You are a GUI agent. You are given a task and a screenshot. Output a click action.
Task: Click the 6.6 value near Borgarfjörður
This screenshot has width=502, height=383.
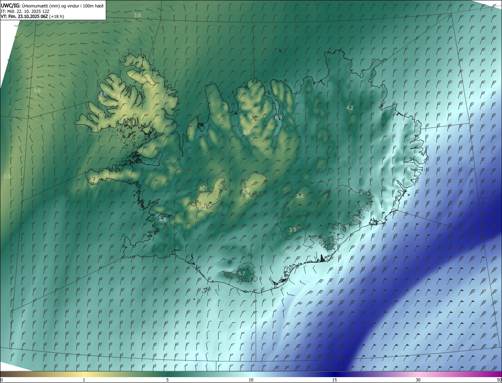(163, 220)
